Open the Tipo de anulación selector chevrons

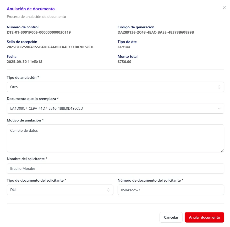coord(219,87)
